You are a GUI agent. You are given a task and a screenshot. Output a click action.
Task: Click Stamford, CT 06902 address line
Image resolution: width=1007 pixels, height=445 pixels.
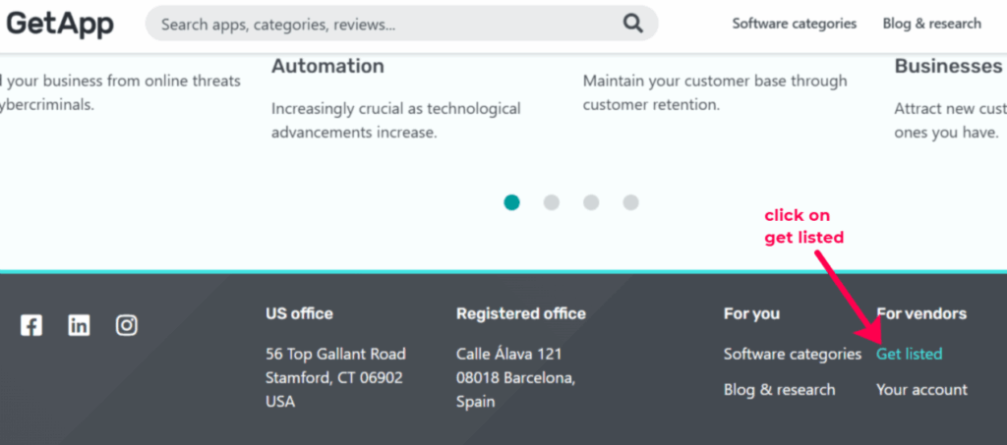[x=334, y=378]
